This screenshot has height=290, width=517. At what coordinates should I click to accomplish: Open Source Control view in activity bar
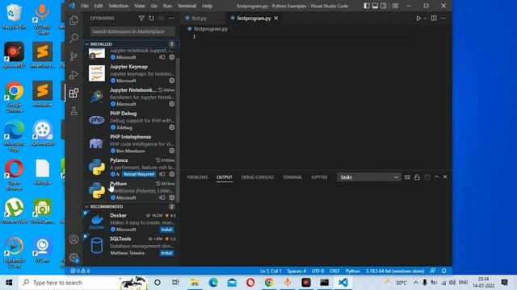pos(74,56)
